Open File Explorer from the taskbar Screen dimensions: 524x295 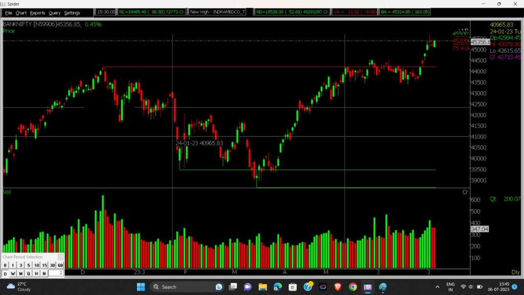263,287
